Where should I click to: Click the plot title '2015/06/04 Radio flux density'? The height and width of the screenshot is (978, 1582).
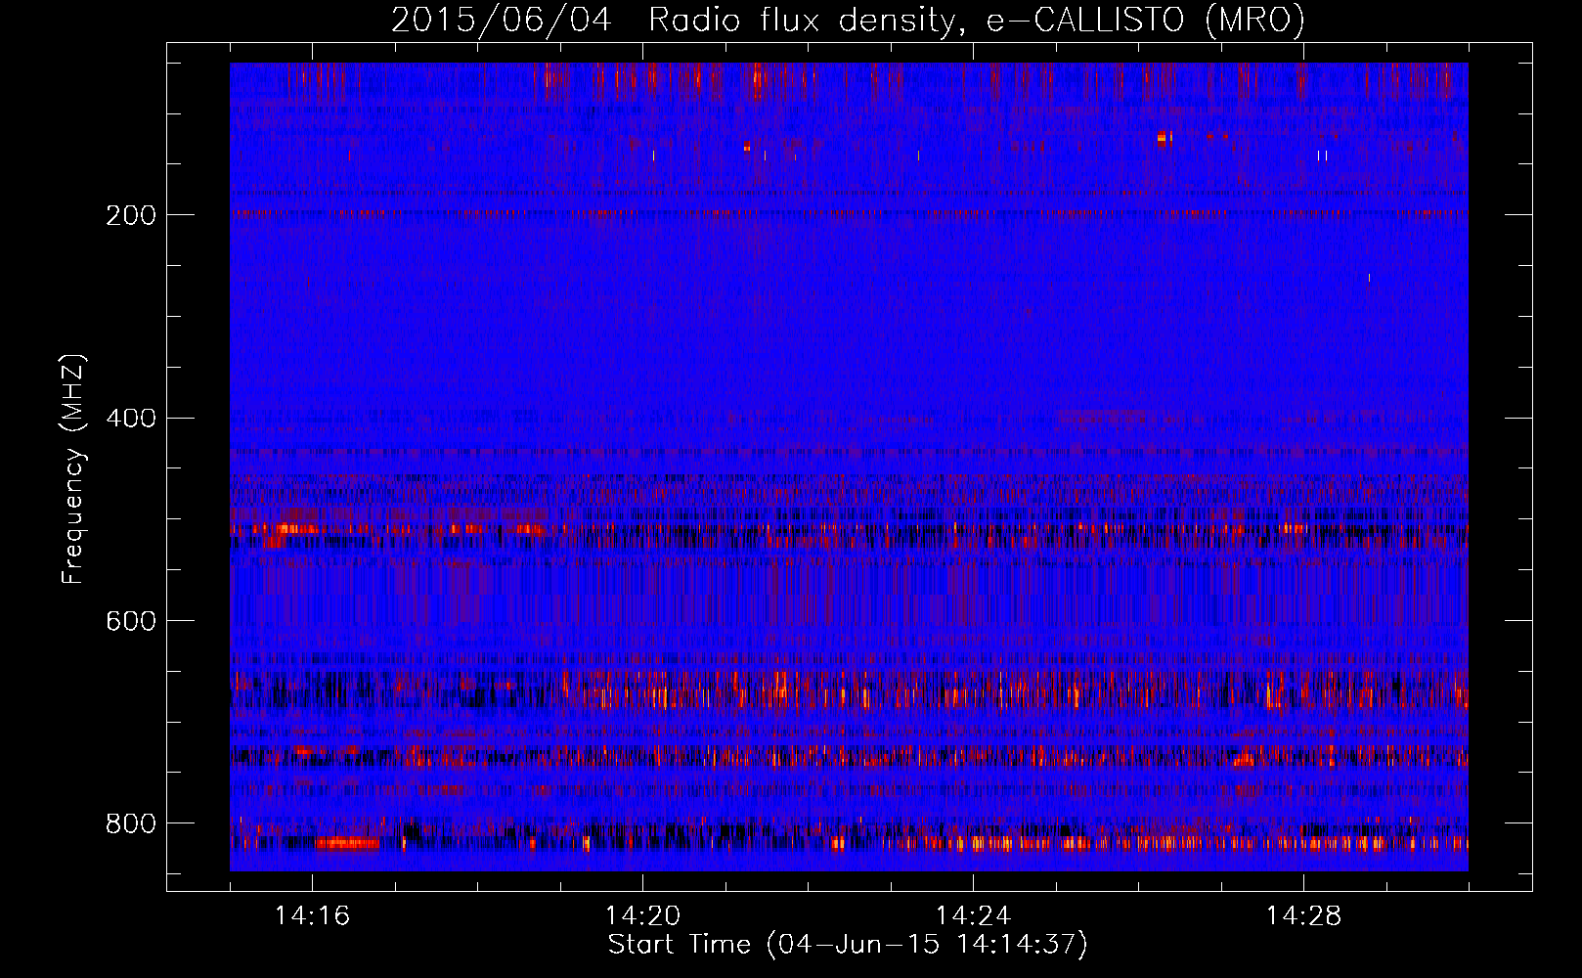click(848, 20)
